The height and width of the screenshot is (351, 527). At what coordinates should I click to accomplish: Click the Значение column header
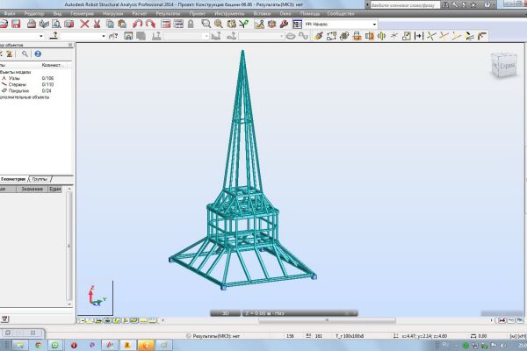pyautogui.click(x=32, y=190)
